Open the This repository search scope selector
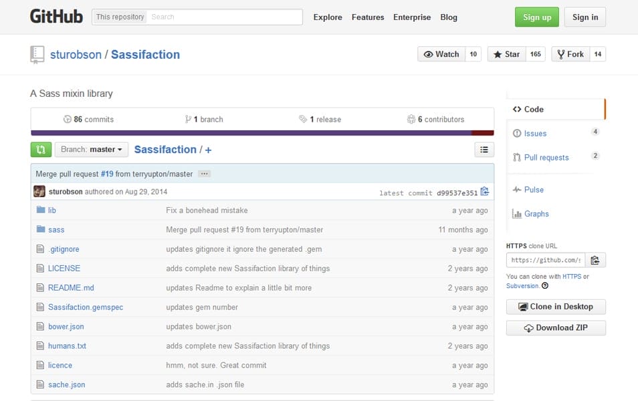This screenshot has width=638, height=401. click(119, 16)
